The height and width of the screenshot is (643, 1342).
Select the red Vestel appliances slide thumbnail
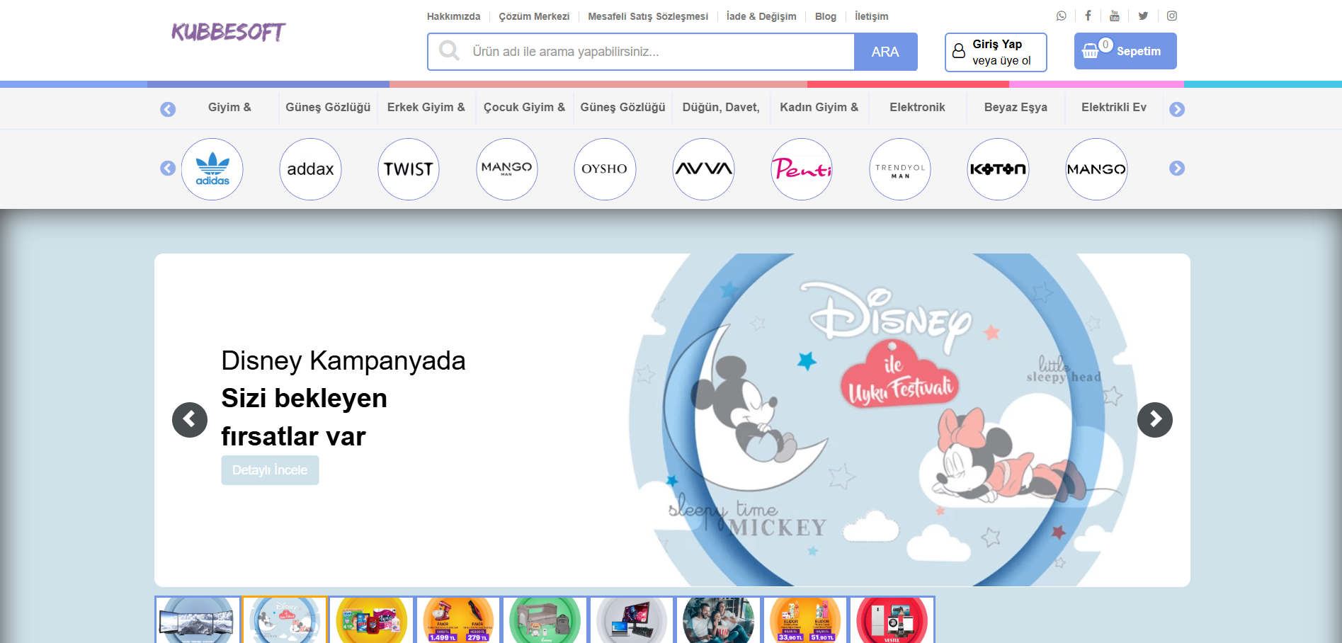coord(892,620)
